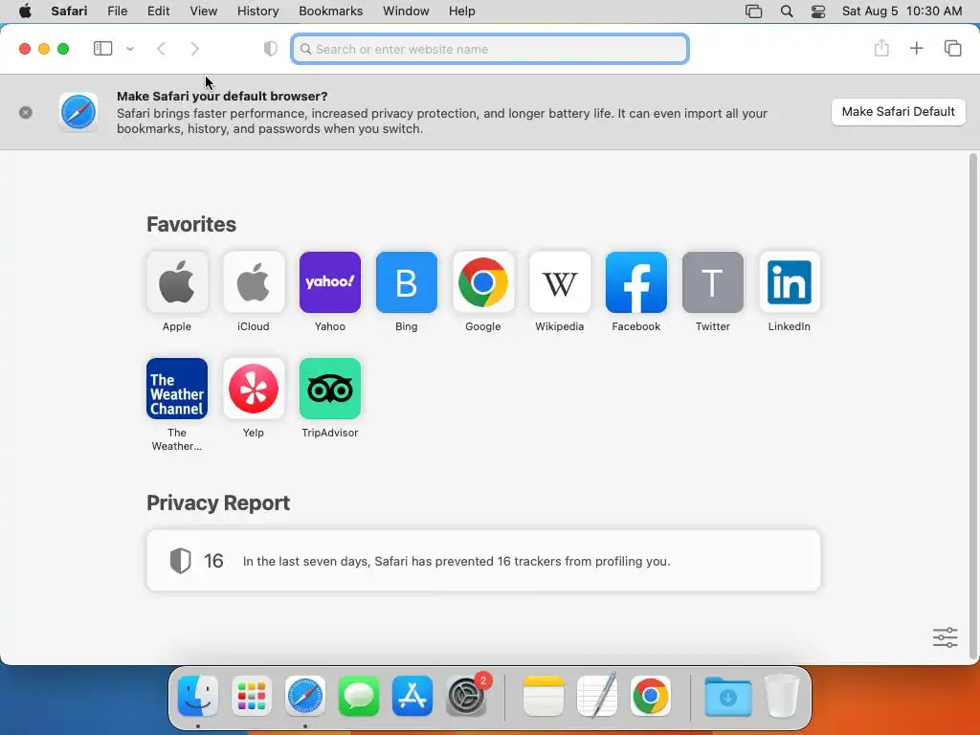Open Spotlight search in menu bar
Viewport: 980px width, 735px height.
tap(787, 11)
